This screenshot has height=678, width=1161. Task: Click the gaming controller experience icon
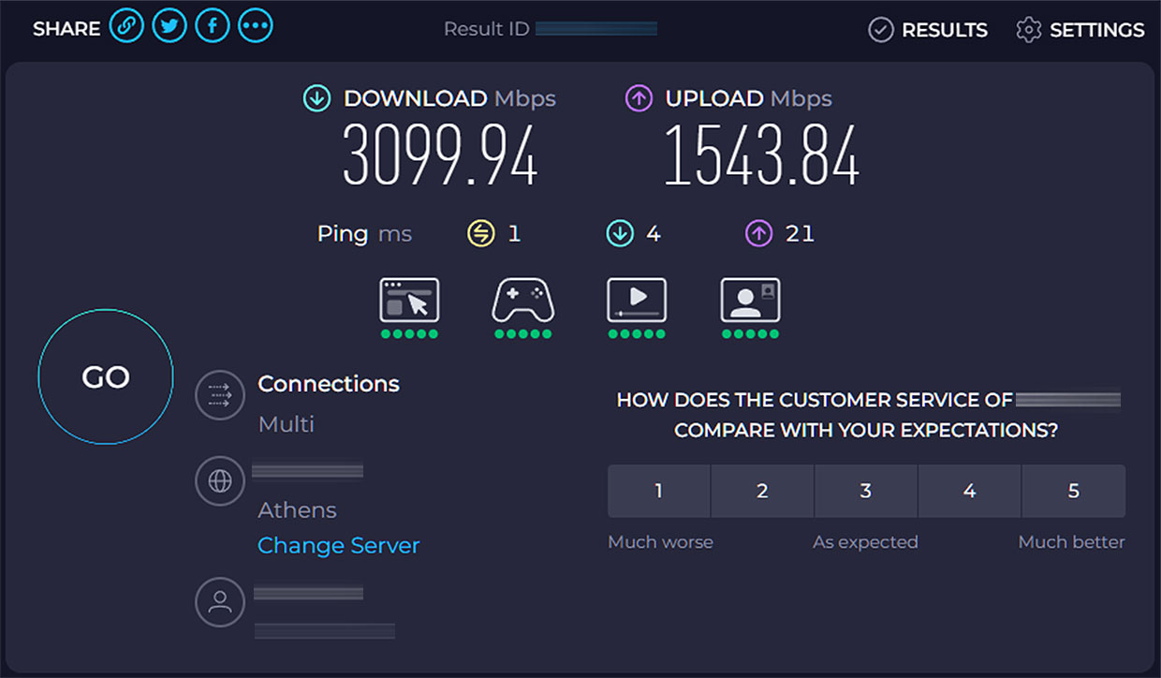(523, 302)
